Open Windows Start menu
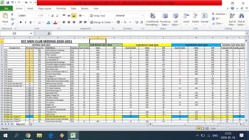This screenshot has height=140, width=249. click(x=5, y=136)
